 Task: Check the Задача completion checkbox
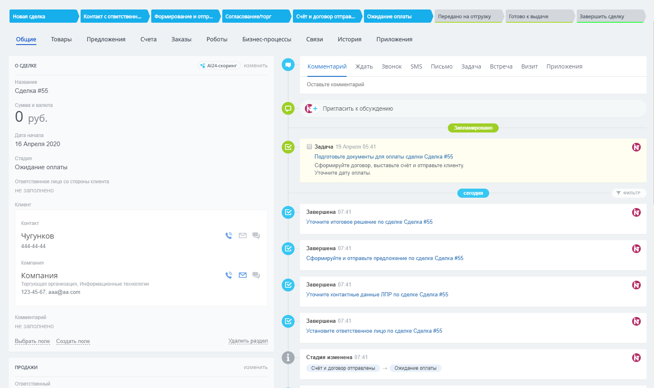[309, 147]
